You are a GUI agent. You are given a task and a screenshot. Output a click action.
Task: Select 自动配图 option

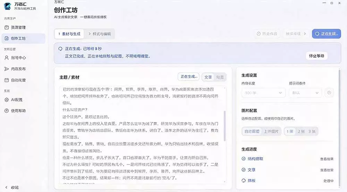click(252, 131)
